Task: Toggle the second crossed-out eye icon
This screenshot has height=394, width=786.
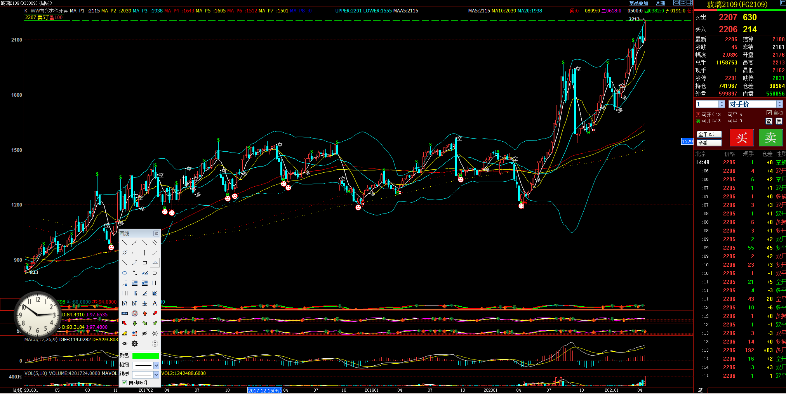Action: 155,333
